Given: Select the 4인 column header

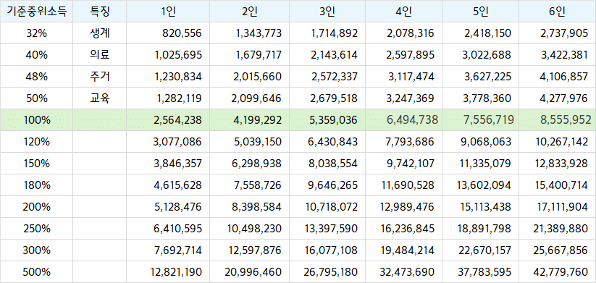Looking at the screenshot, I should [x=403, y=12].
